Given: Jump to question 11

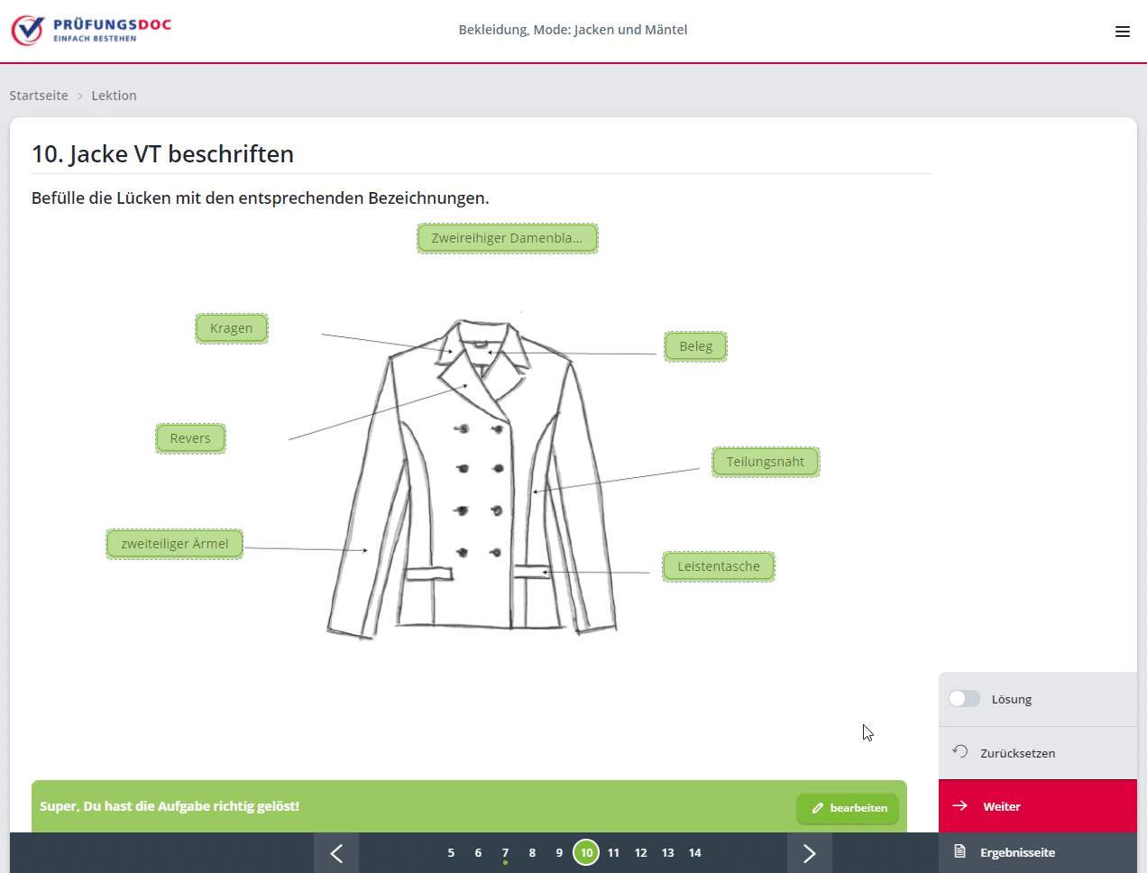Looking at the screenshot, I should (613, 852).
